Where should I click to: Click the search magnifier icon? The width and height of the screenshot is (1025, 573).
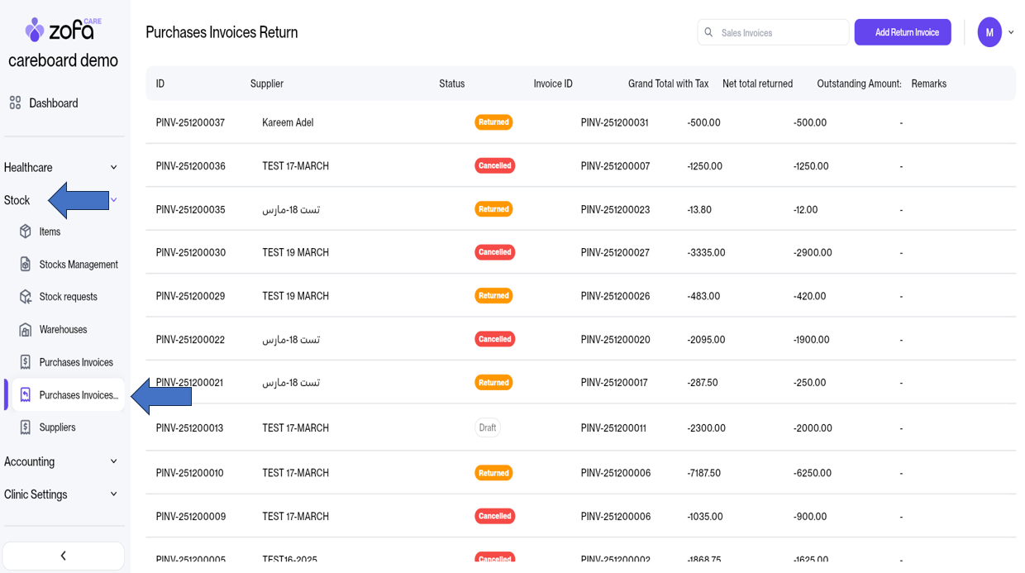tap(708, 33)
